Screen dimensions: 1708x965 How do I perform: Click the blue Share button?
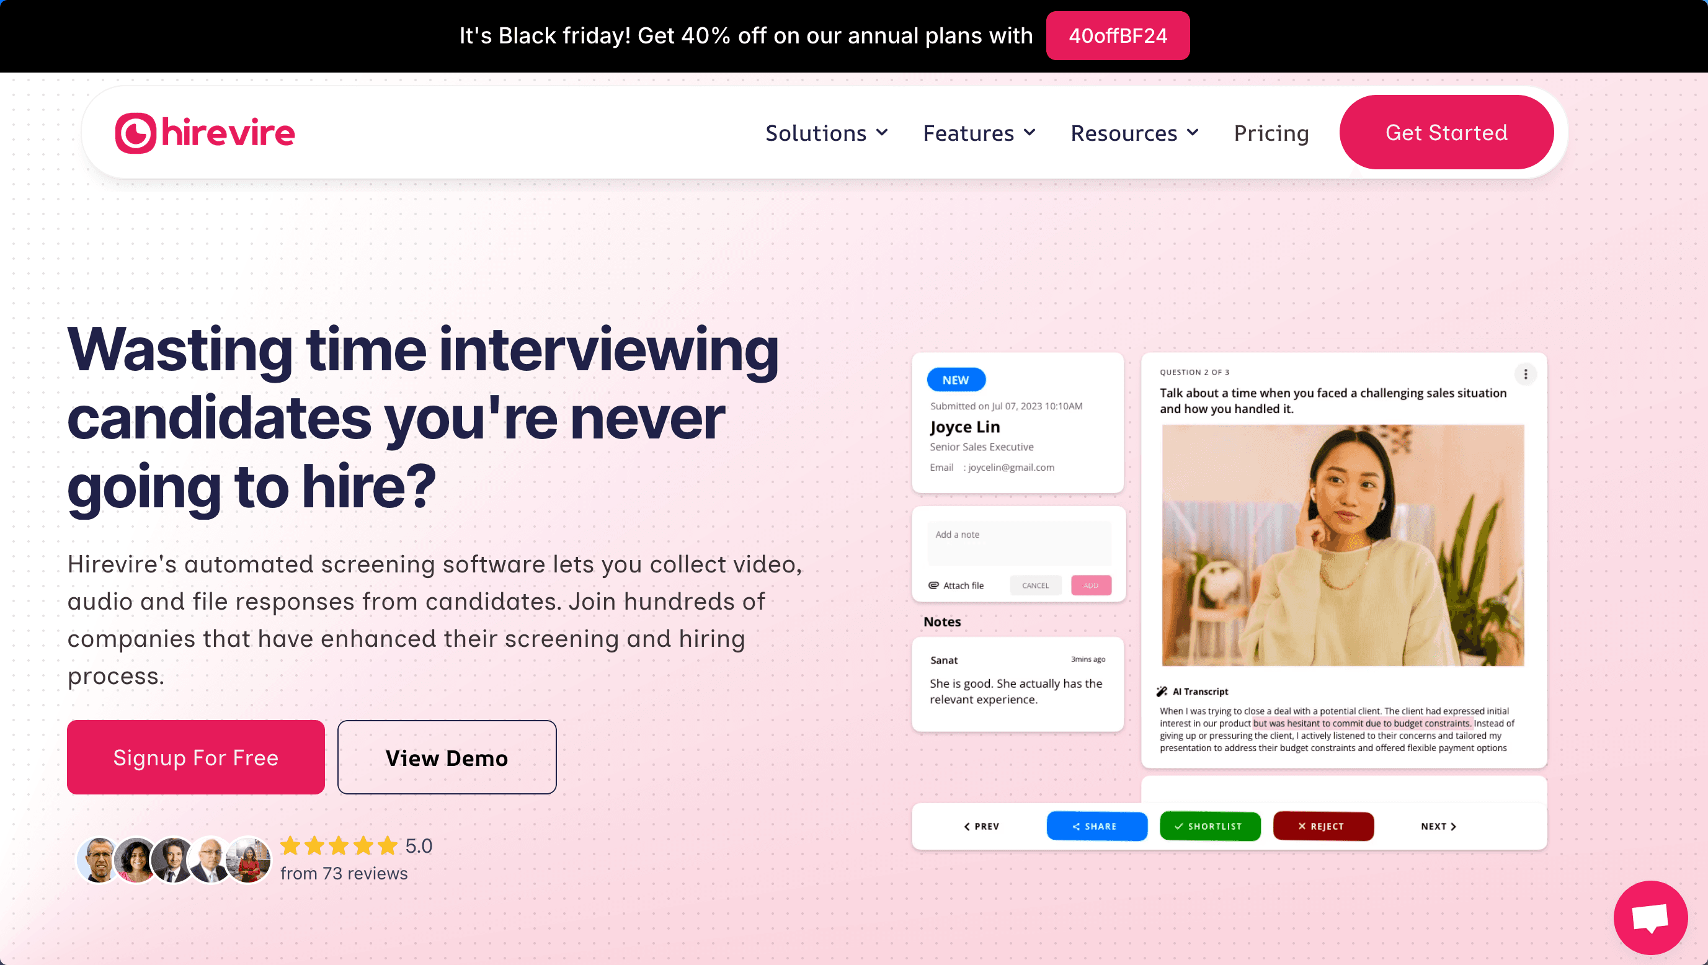click(1096, 826)
